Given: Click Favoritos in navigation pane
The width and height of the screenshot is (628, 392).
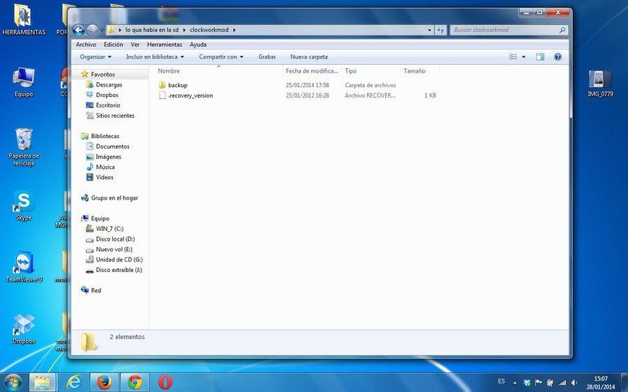Looking at the screenshot, I should click(x=103, y=74).
